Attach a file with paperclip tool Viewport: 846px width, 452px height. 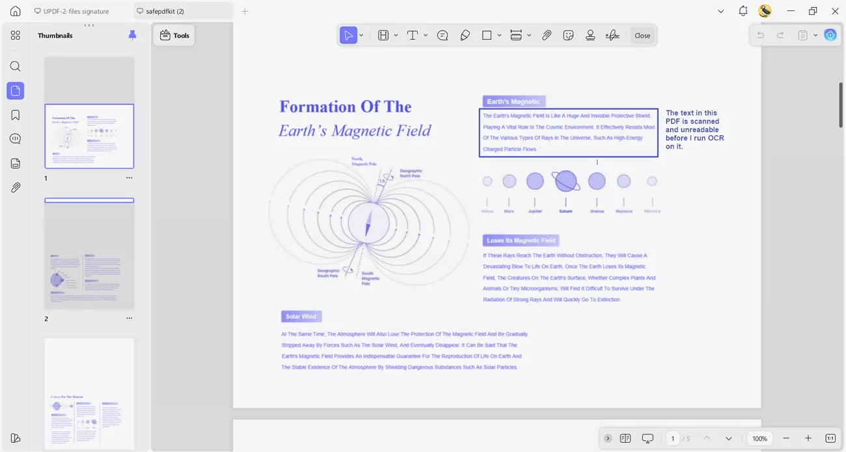[547, 36]
